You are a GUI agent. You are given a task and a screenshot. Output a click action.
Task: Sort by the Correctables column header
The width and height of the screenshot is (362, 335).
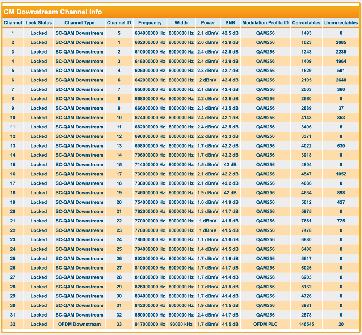coord(306,22)
